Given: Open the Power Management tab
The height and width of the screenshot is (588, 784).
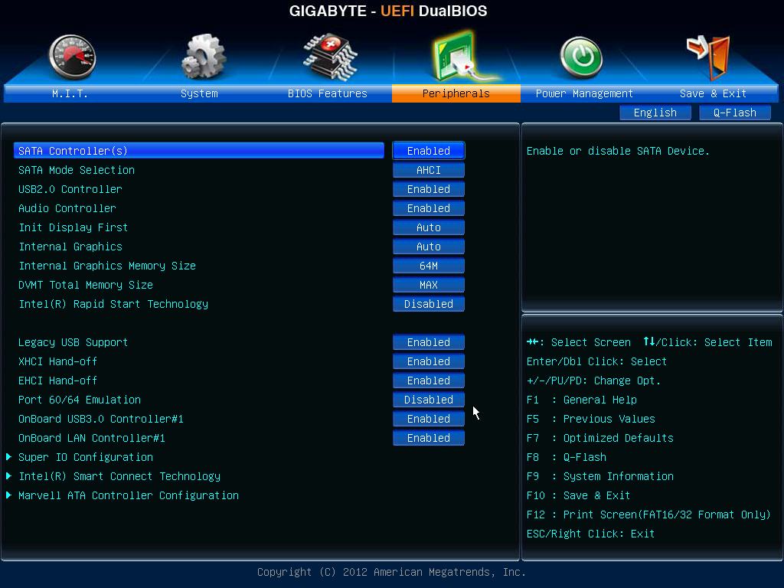Looking at the screenshot, I should point(584,93).
